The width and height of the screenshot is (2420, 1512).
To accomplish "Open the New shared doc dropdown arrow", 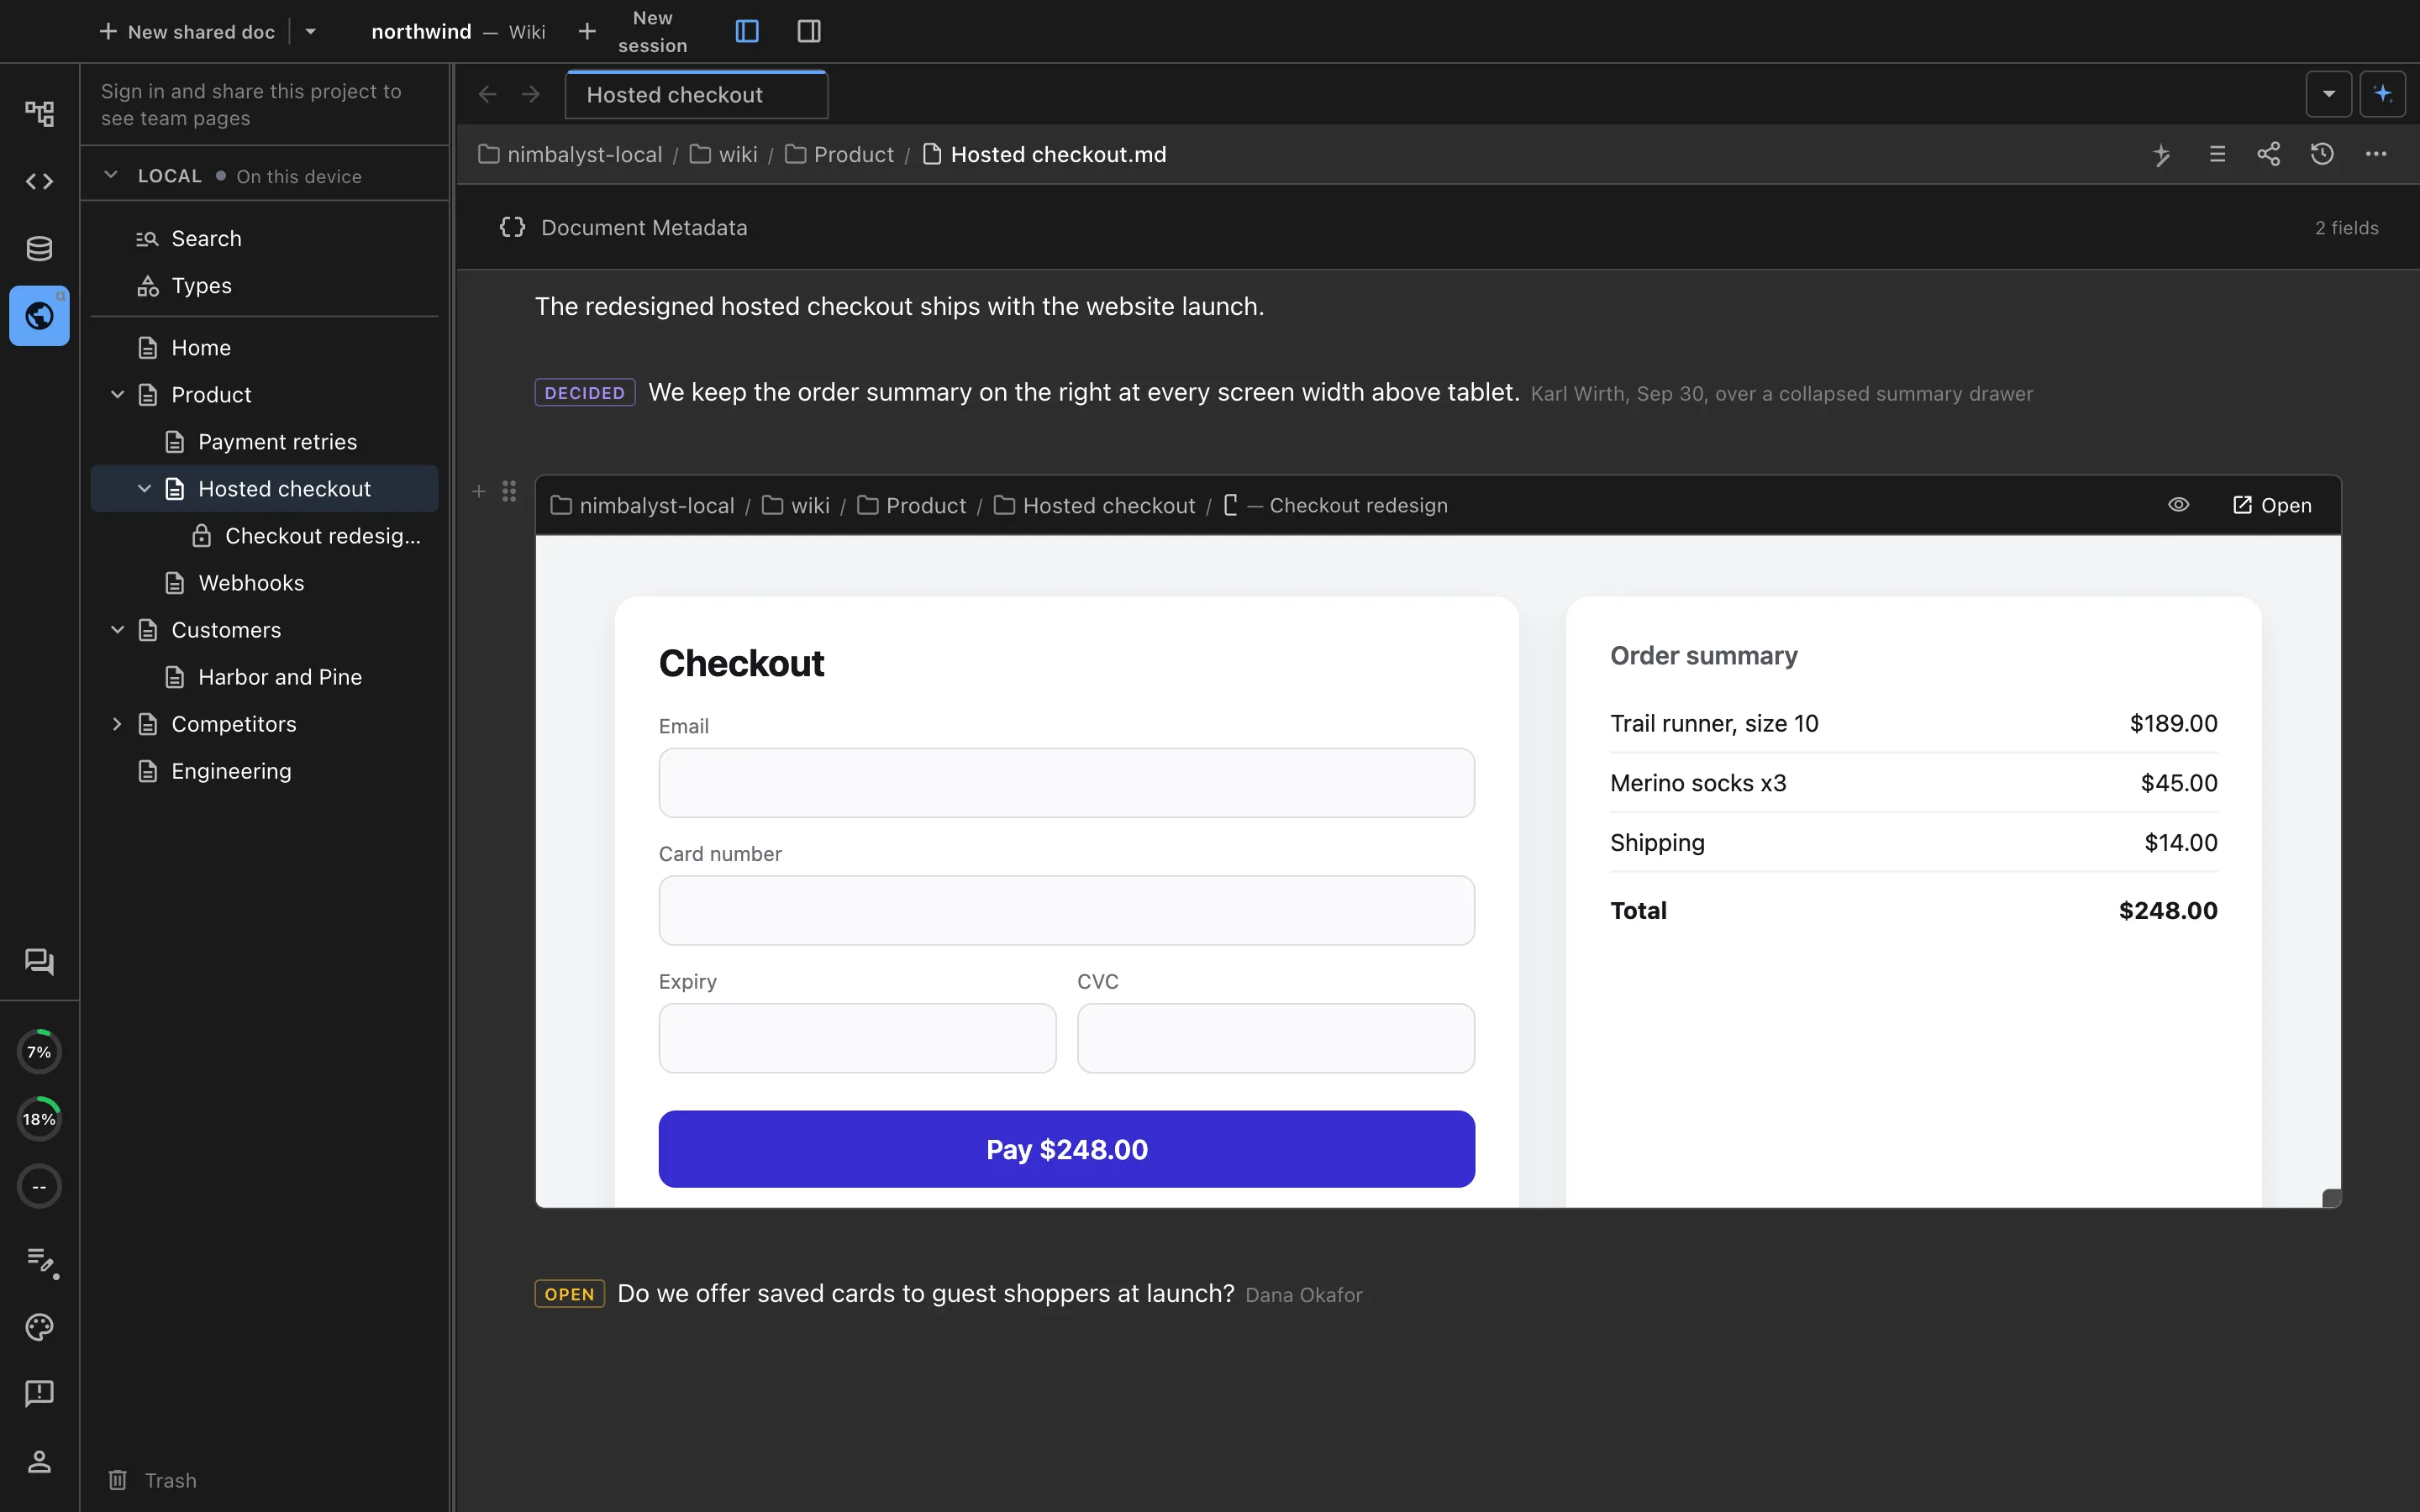I will click(311, 32).
